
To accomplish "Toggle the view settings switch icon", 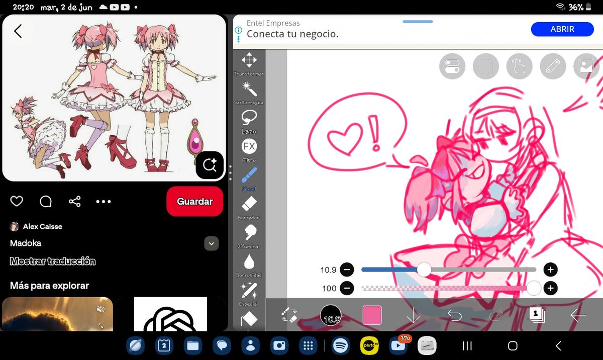I will [x=452, y=66].
